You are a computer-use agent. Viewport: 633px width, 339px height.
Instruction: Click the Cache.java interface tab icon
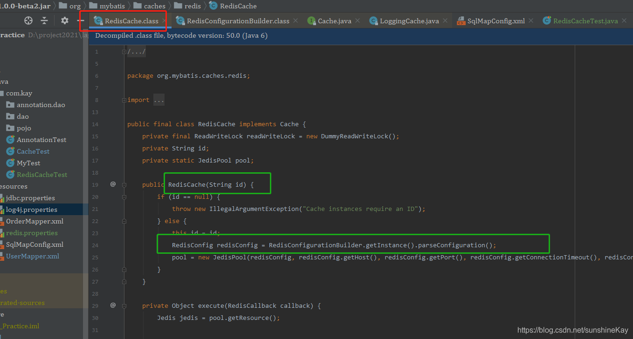(x=311, y=21)
